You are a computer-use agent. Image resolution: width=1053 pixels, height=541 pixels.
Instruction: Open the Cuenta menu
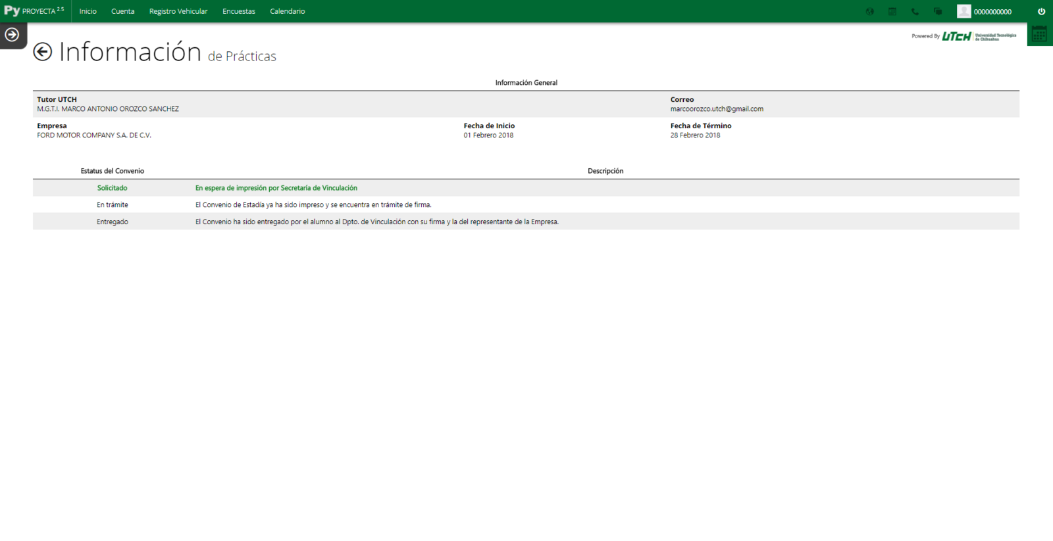click(x=122, y=11)
